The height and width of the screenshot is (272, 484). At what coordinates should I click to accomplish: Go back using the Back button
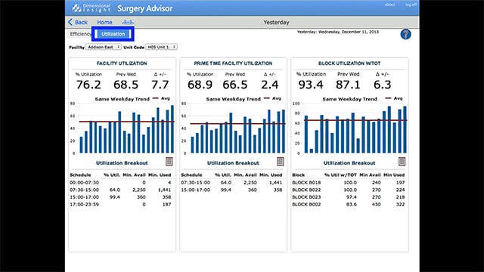tap(77, 22)
